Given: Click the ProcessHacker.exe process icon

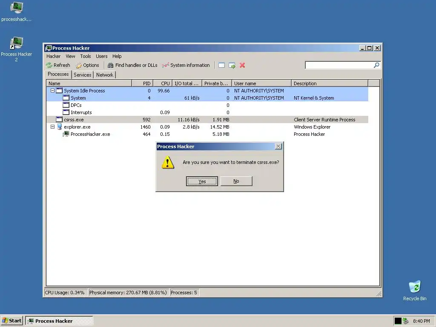Looking at the screenshot, I should [x=66, y=134].
